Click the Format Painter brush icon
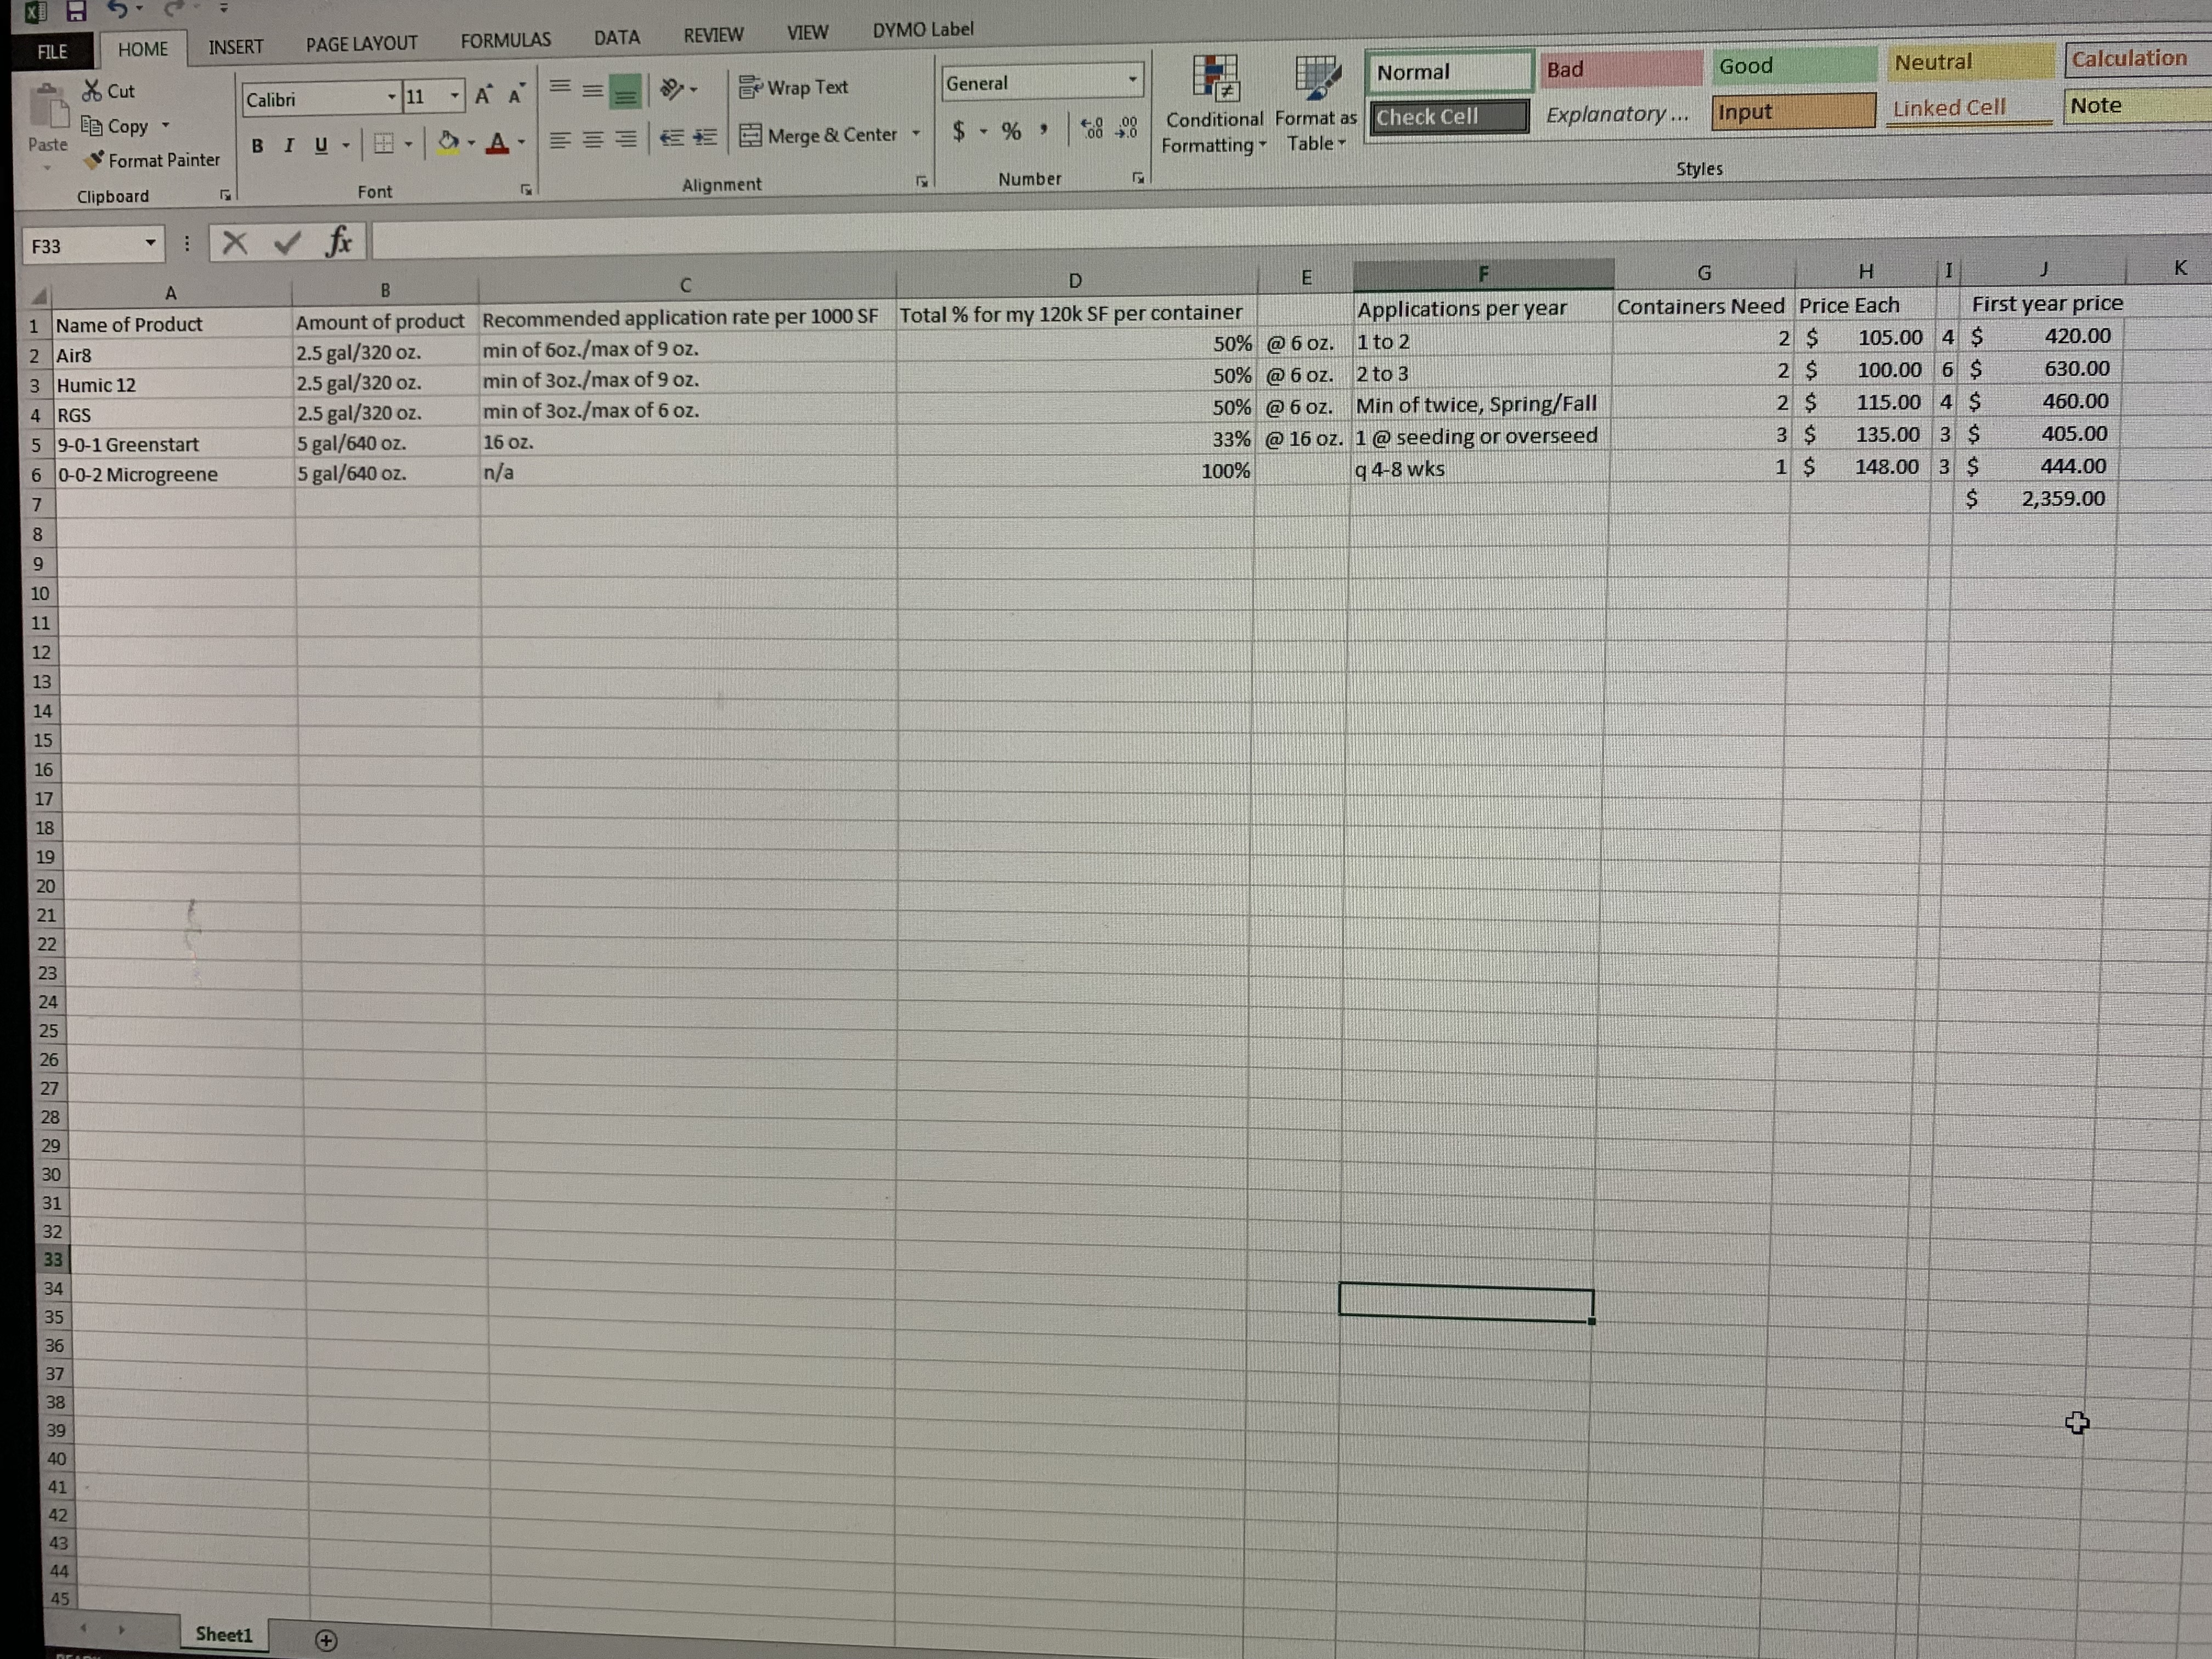This screenshot has height=1659, width=2212. coord(95,160)
